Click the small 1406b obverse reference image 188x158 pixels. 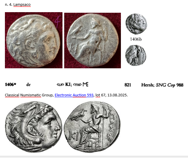tap(136, 24)
